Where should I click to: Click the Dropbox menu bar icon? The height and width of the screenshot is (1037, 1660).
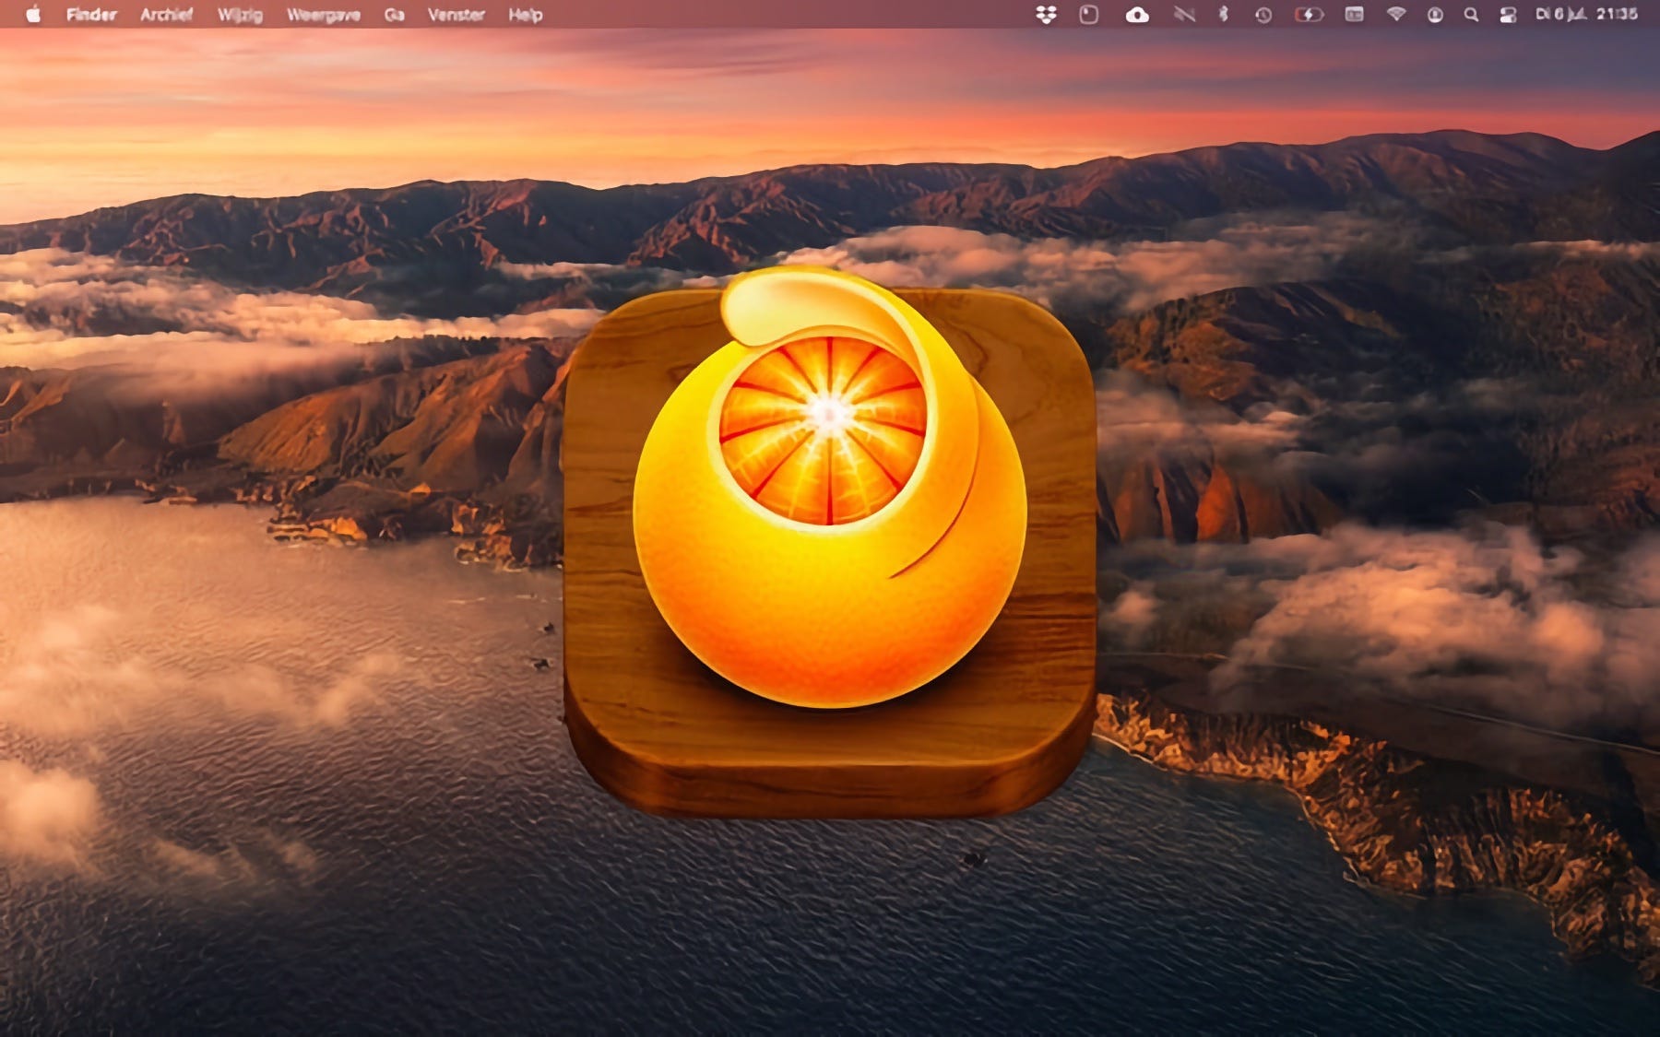click(x=1046, y=15)
